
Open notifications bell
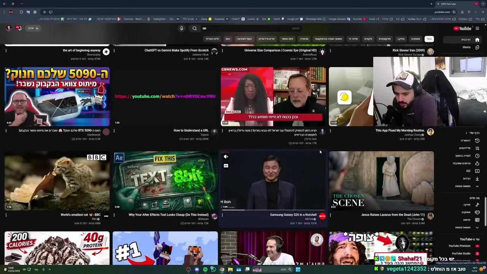[x=18, y=28]
